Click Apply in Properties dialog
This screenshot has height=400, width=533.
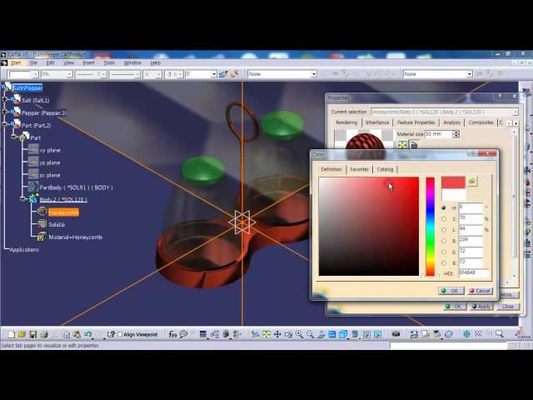coord(481,307)
